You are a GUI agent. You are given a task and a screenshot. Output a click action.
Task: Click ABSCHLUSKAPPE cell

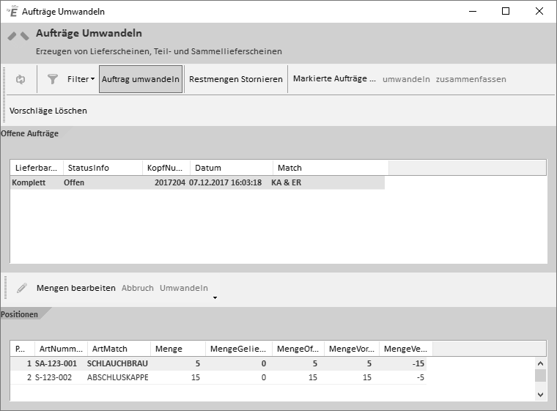(x=117, y=377)
